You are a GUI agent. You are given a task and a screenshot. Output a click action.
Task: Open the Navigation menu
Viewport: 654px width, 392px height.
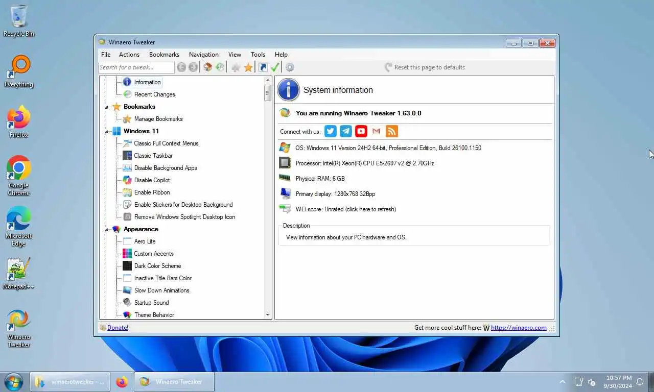(x=204, y=55)
